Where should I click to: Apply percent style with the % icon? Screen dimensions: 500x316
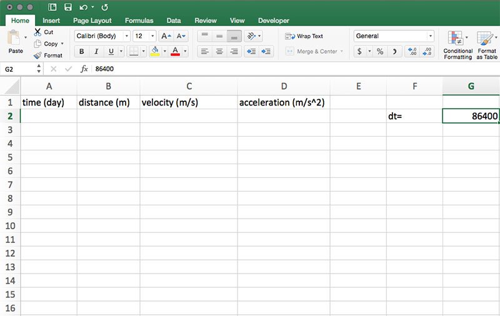click(379, 52)
